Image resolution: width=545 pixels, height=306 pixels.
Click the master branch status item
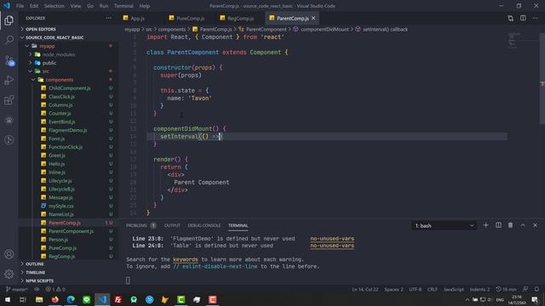(x=17, y=289)
